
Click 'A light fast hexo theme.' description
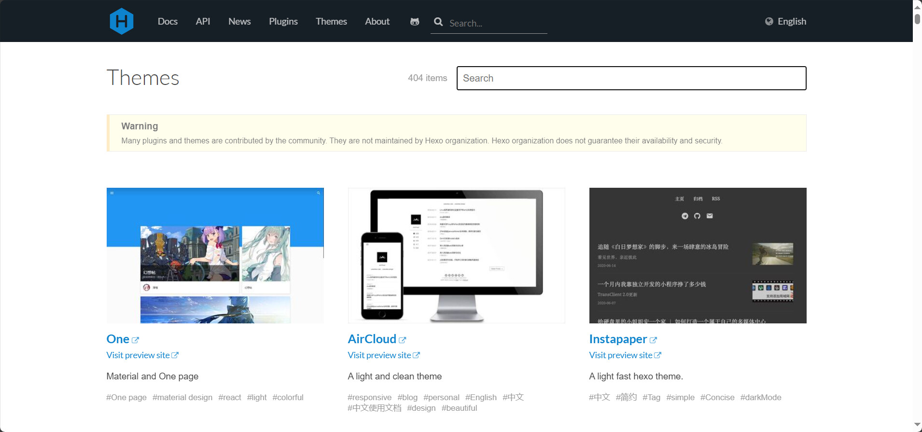point(636,376)
